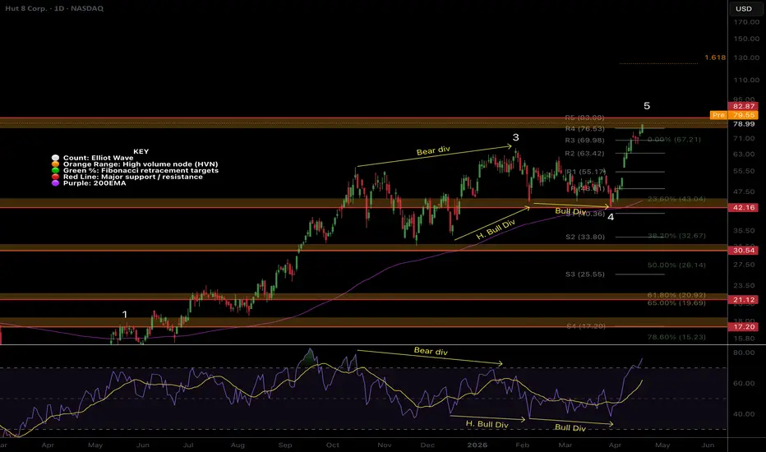Viewport: 766px width, 452px height.
Task: Click the Jul label on time axis
Action: click(x=188, y=445)
